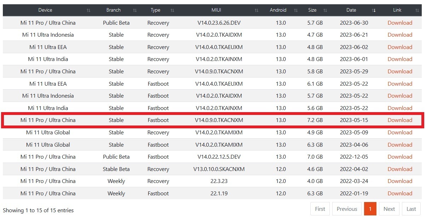
Task: Download Mi 11 Ultra India Recovery dated 2023-06-01
Action: 400,59
